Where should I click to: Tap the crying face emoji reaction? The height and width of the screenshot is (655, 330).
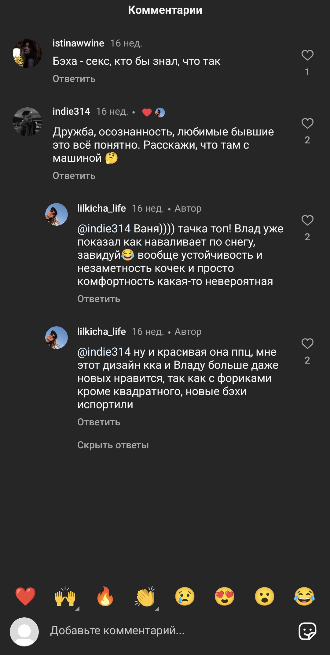click(x=185, y=596)
